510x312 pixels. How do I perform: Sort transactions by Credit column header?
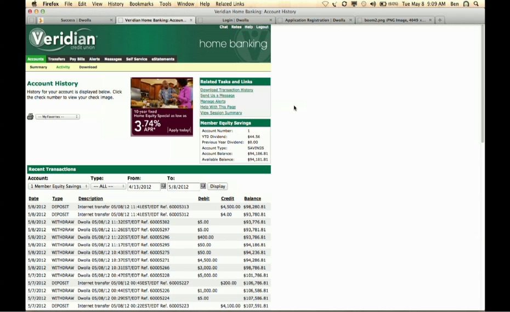[228, 198]
